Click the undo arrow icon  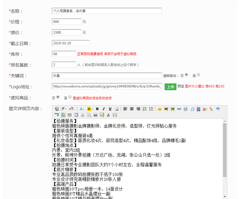click(x=218, y=109)
